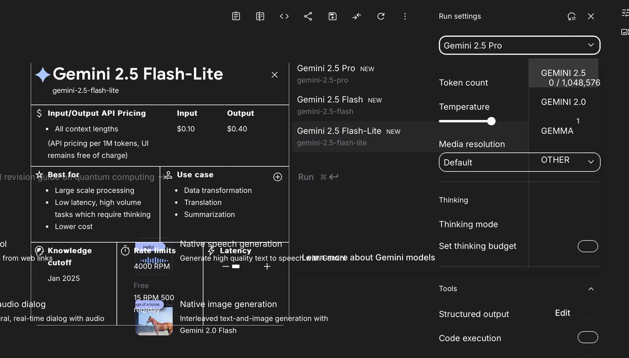Close the Run settings panel
629x358 pixels.
pyautogui.click(x=591, y=16)
